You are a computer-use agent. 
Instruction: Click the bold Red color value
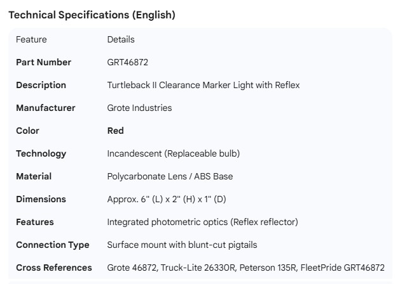coord(115,131)
